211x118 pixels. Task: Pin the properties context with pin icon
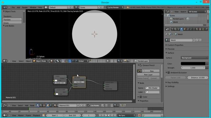click(166, 34)
